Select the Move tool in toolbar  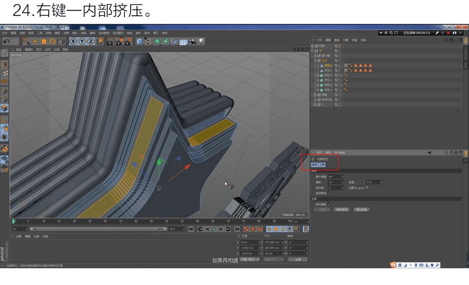(35, 41)
